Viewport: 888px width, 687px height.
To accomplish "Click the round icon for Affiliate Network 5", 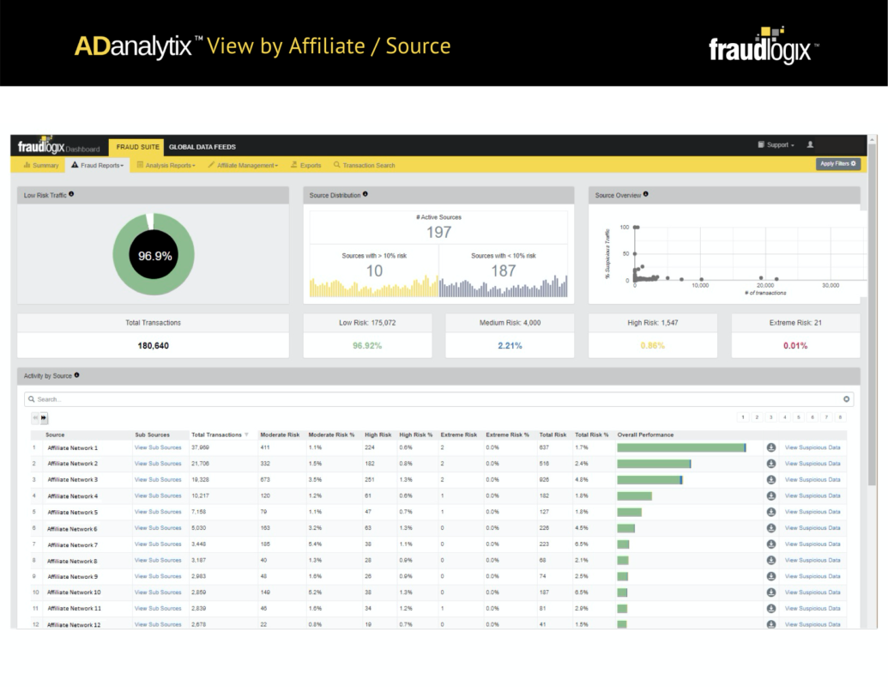I will click(x=770, y=512).
